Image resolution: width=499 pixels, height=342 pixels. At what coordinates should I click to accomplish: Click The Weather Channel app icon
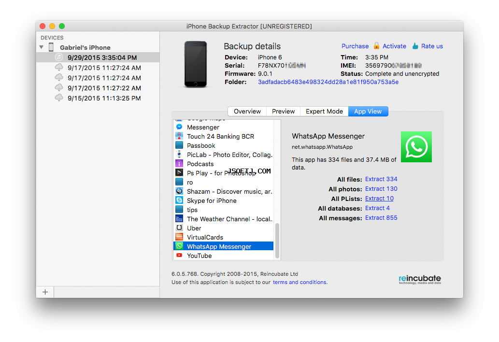(x=179, y=219)
